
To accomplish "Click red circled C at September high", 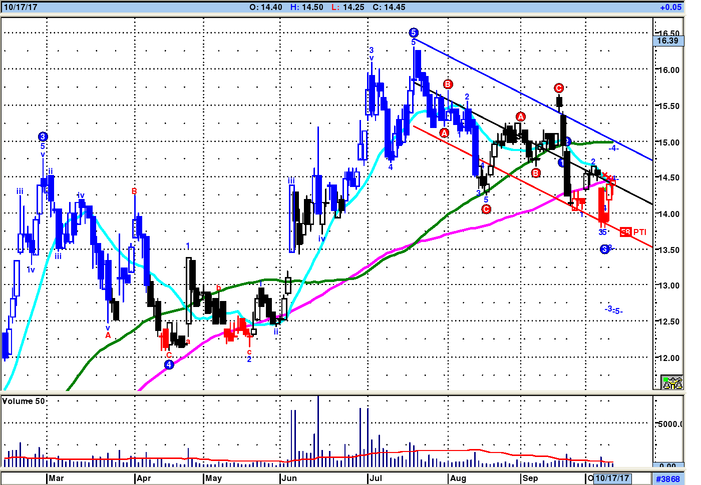I will coord(559,88).
